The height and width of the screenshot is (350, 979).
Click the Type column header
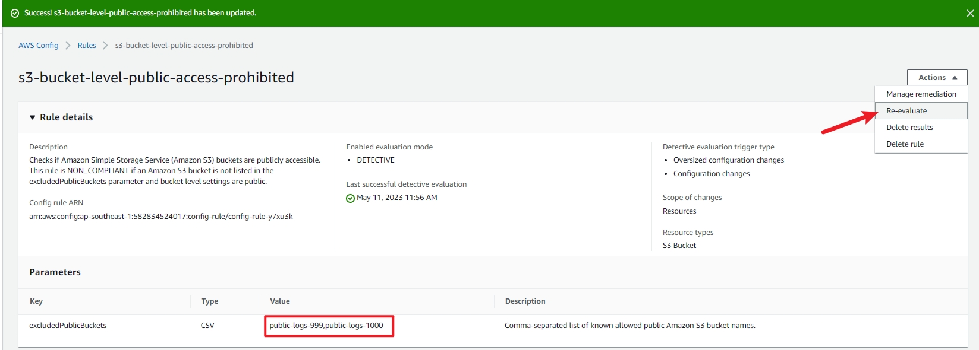pos(209,301)
